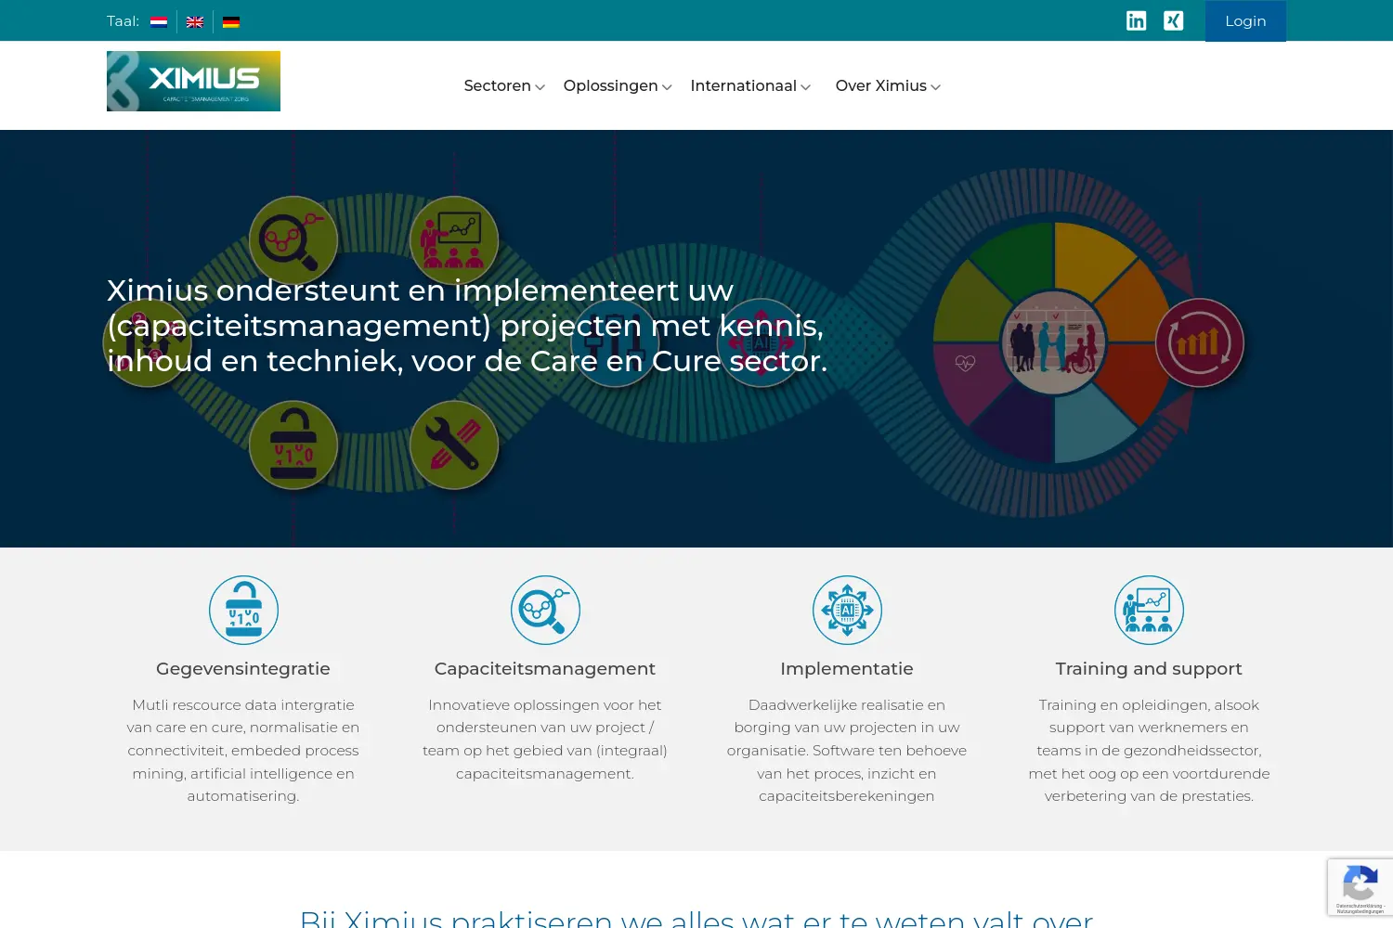Switch language to German flag
Viewport: 1393px width, 928px height.
click(x=231, y=21)
